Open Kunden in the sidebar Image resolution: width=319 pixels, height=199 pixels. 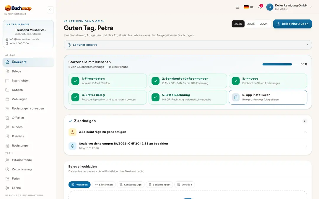(x=28, y=127)
